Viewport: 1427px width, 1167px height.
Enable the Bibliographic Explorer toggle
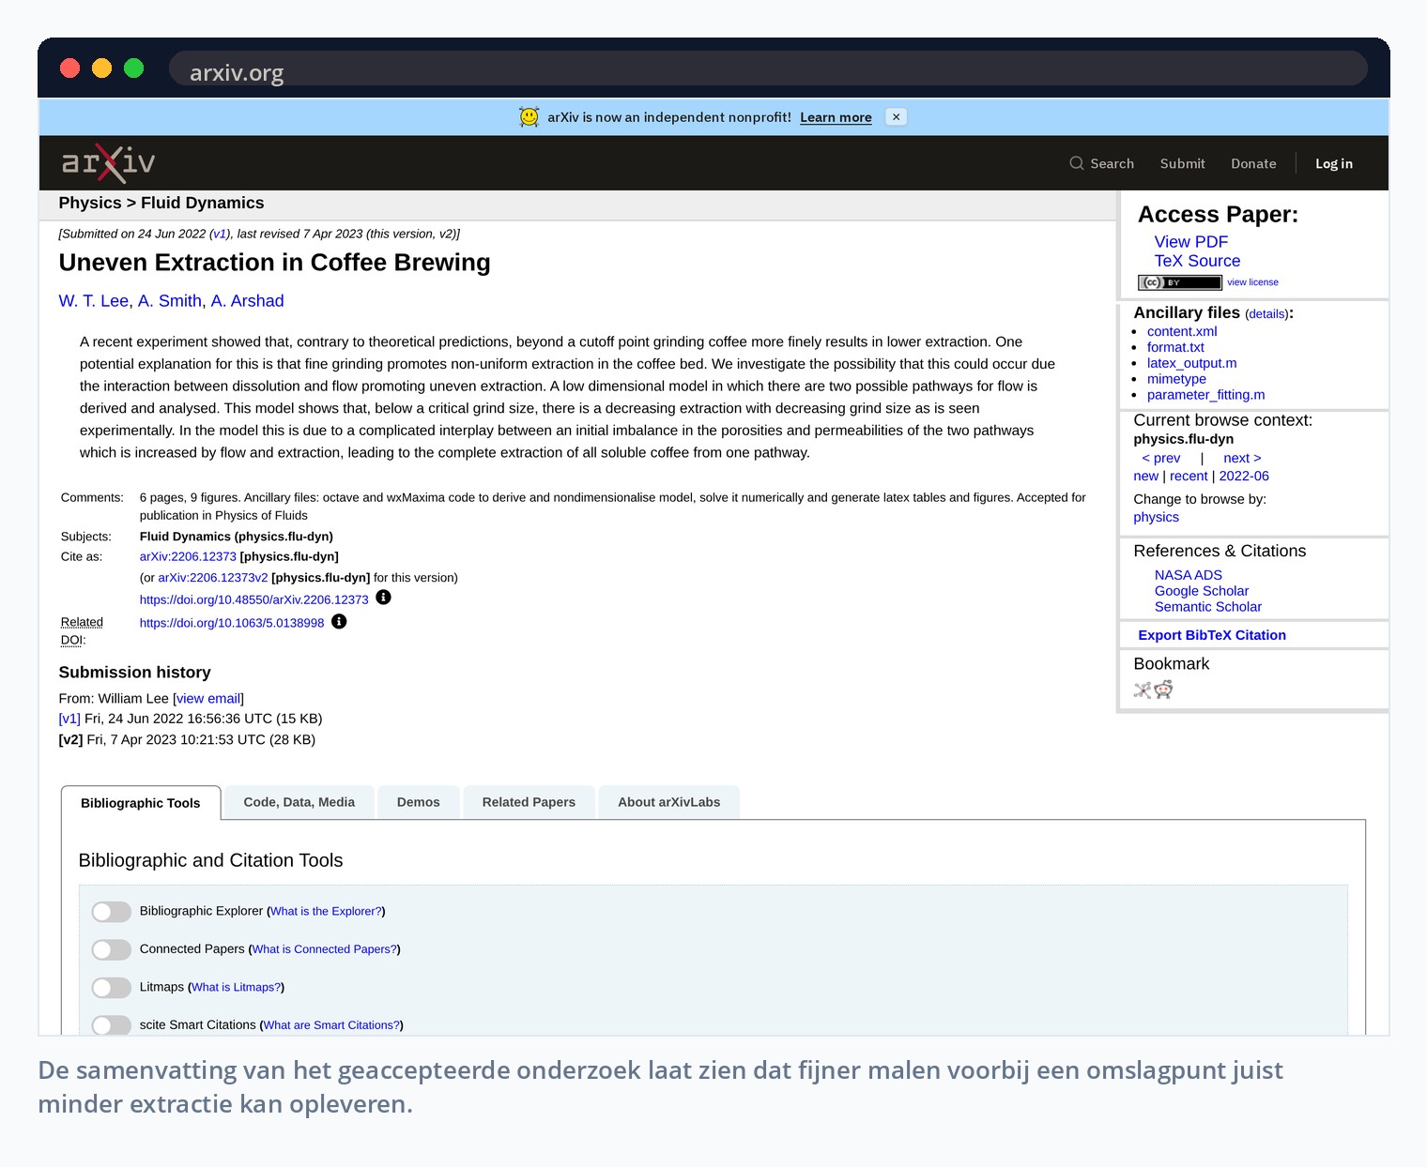click(x=111, y=912)
